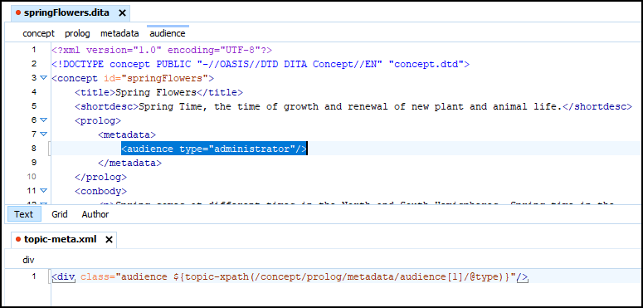Collapse the metadata element fold on line 7
The height and width of the screenshot is (308, 643).
click(x=44, y=134)
